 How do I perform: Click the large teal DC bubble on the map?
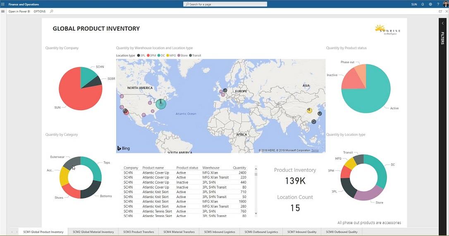click(161, 104)
